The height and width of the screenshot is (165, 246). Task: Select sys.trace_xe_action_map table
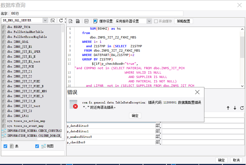[x=26, y=121]
